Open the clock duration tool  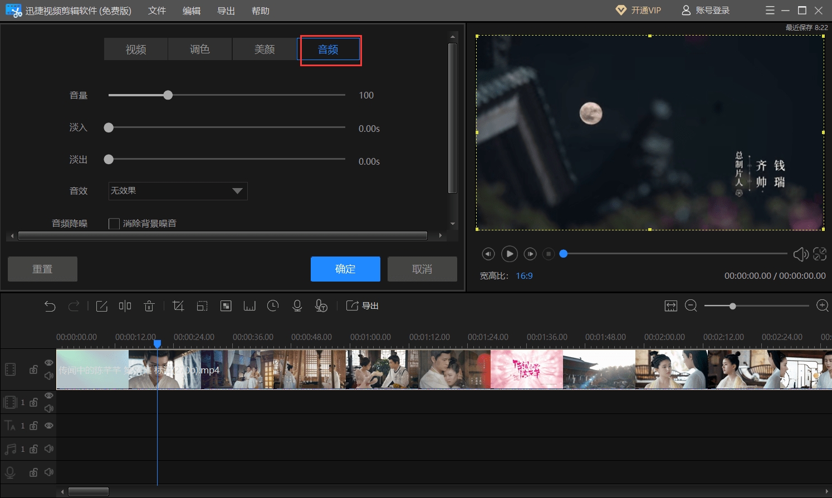click(x=273, y=305)
